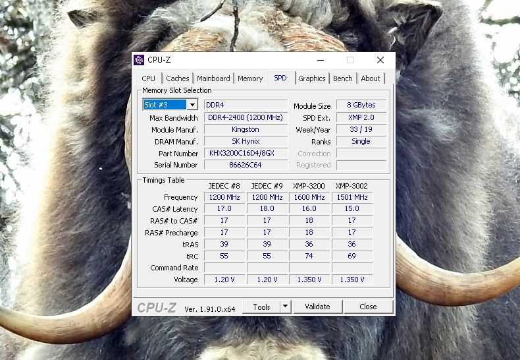Screen dimensions: 520x360
Task: Click tRAS value 39 under JEDEC #9
Action: click(x=267, y=244)
